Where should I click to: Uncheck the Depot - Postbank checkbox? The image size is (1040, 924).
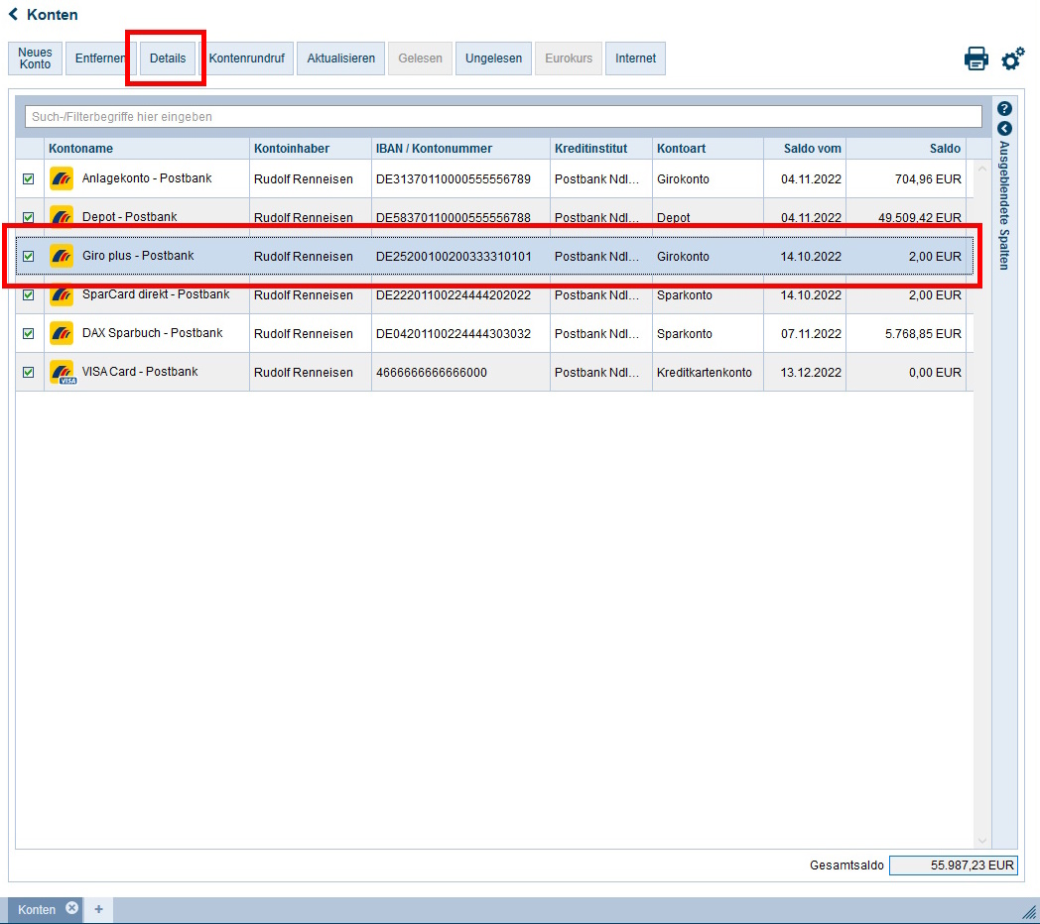click(28, 217)
